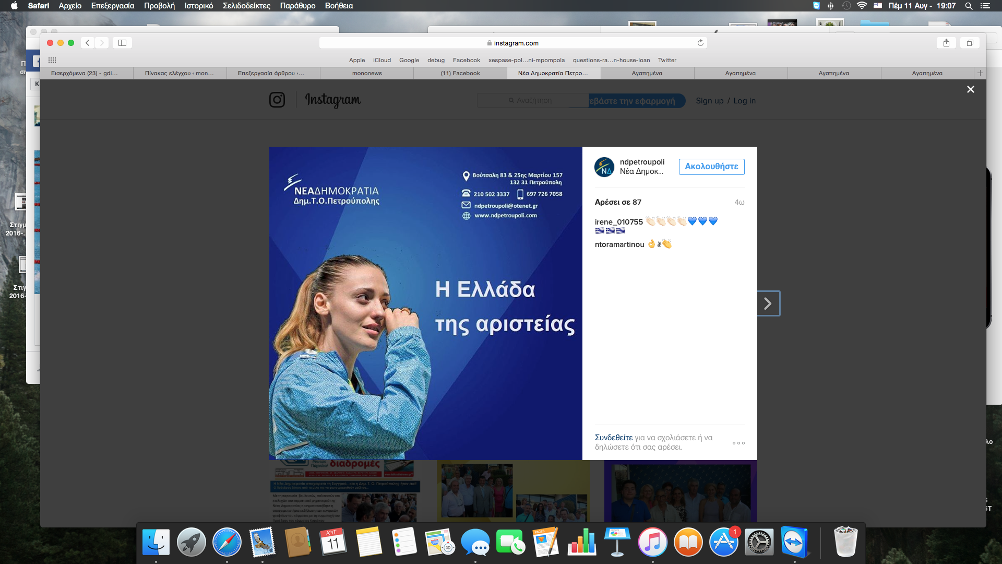This screenshot has height=564, width=1002.
Task: Go to next post with right chevron
Action: pyautogui.click(x=768, y=303)
